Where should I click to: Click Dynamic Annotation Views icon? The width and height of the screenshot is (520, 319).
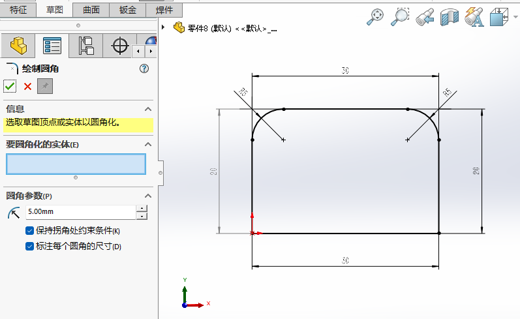coord(474,16)
